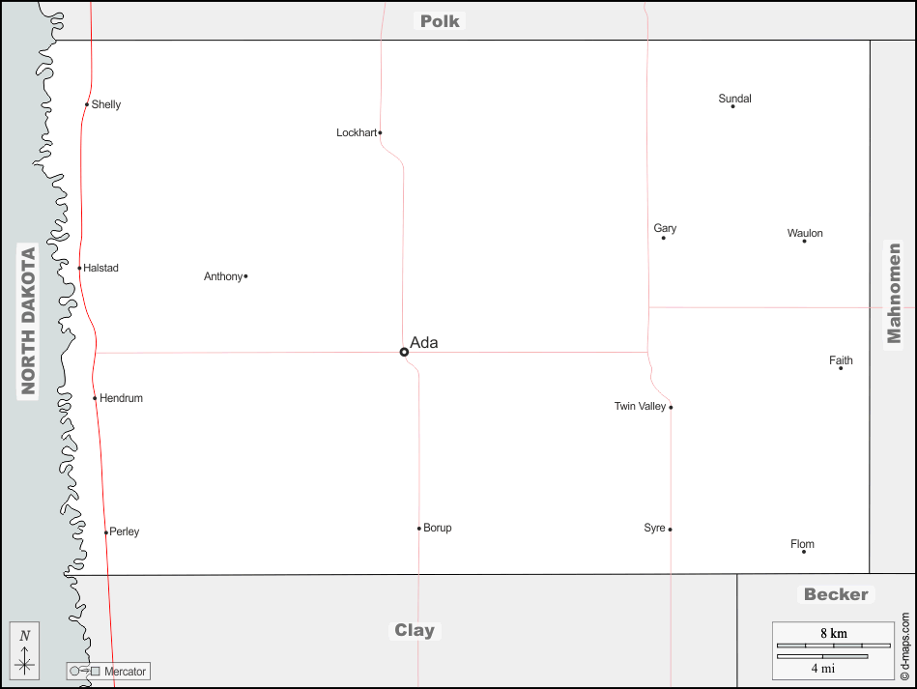Click the dot marker beside Twin Valley
Image resolution: width=917 pixels, height=689 pixels.
(671, 408)
